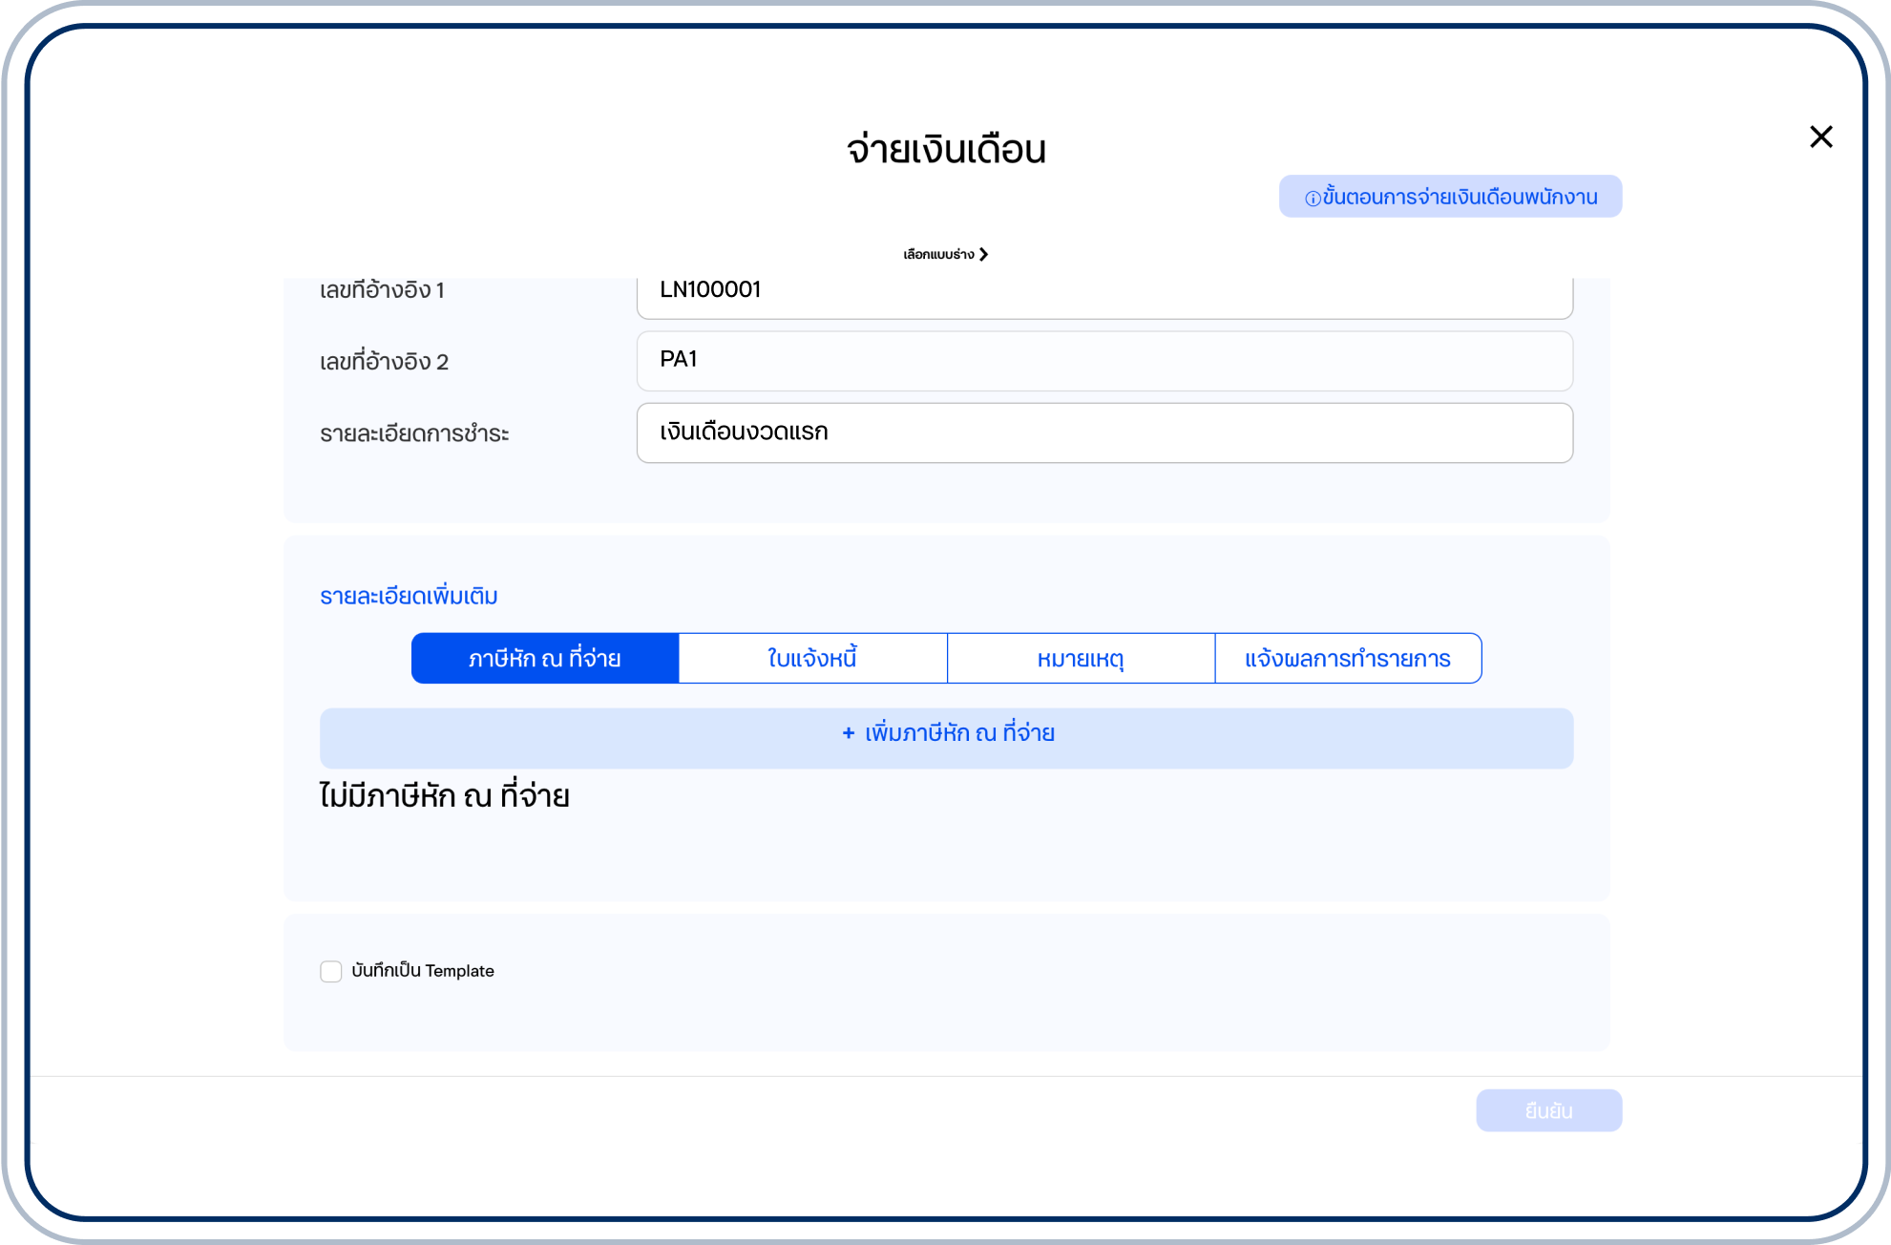Screen dimensions: 1891x1245
Task: Click the รายละเอียดเพิ่มเติม section heading
Action: coord(409,597)
